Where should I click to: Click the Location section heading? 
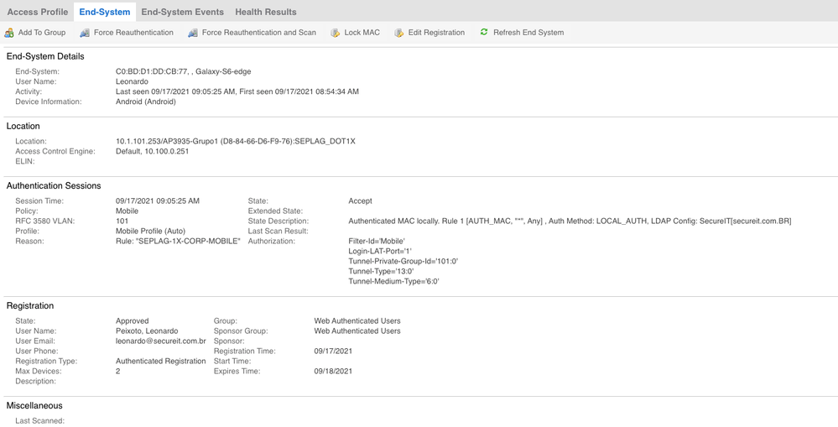23,126
